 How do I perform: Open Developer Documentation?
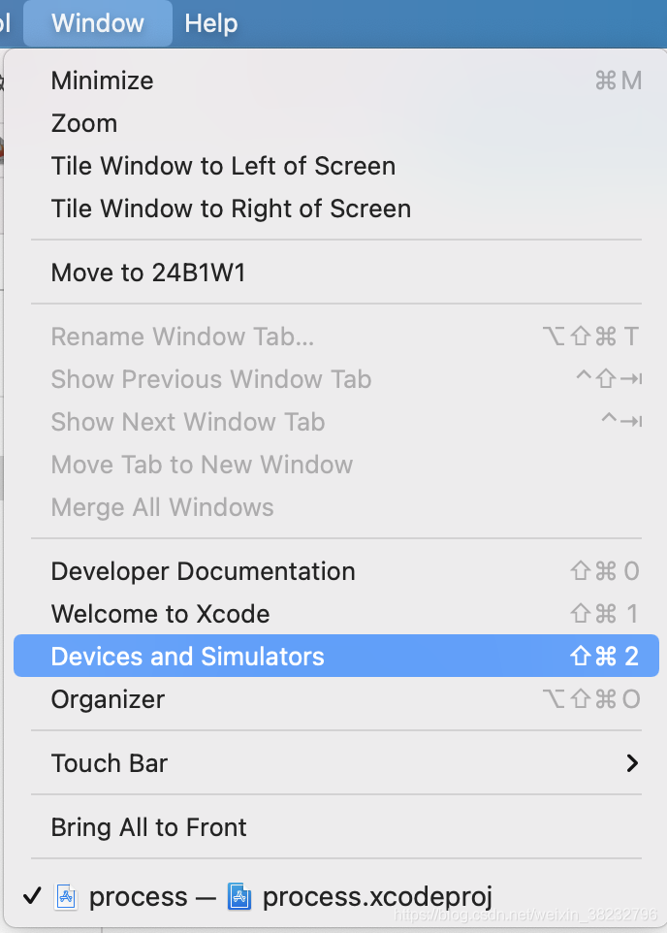336,571
